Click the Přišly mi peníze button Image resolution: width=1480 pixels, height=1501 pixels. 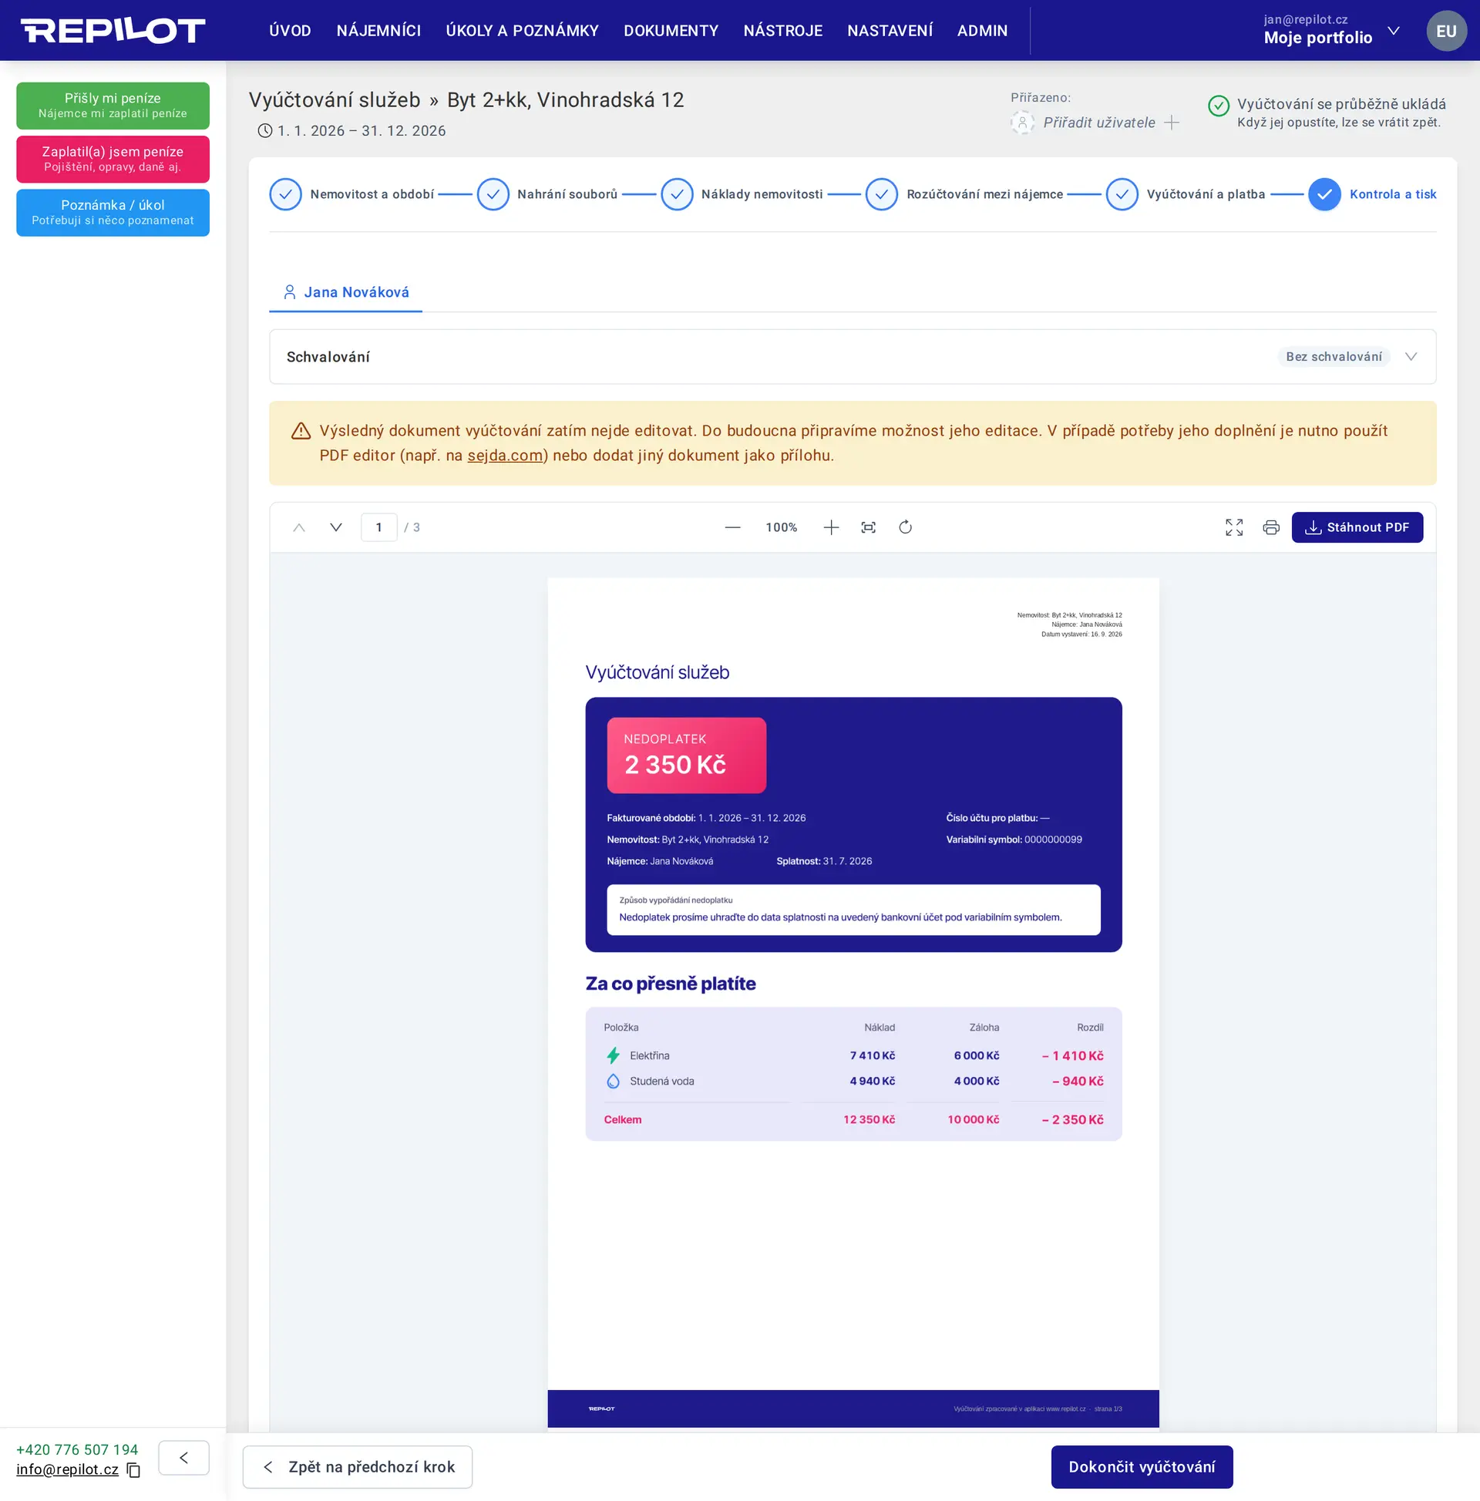[x=113, y=106]
